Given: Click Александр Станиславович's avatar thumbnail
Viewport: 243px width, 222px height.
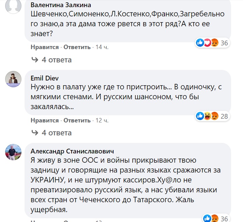Looking at the screenshot, I should [x=14, y=152].
